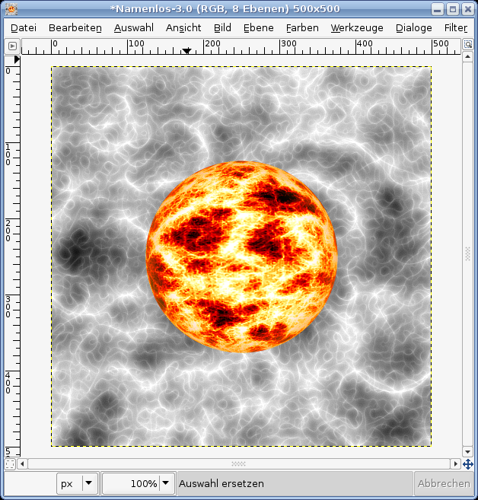Image resolution: width=478 pixels, height=500 pixels.
Task: Open the Ansicht menu
Action: point(183,28)
